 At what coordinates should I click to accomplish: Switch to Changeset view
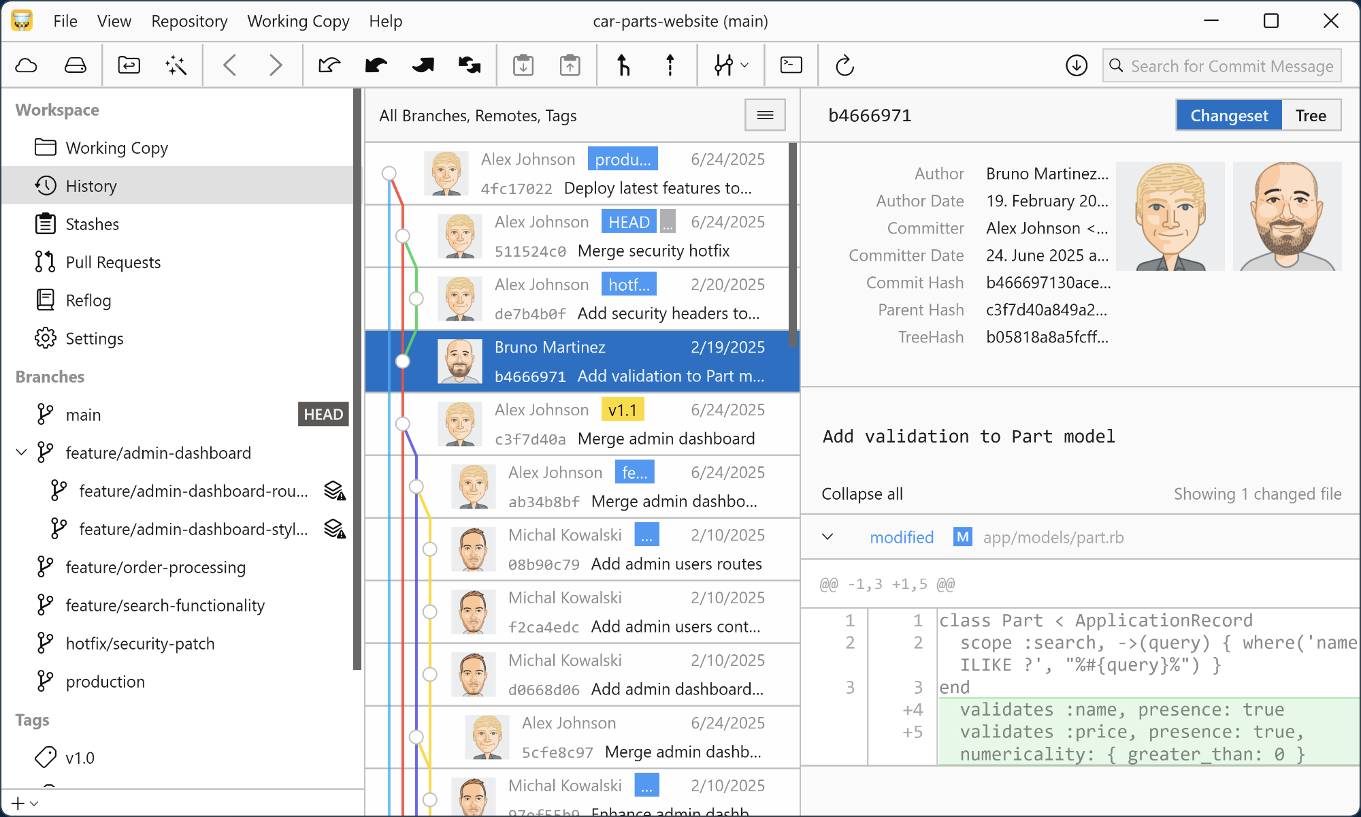point(1228,115)
